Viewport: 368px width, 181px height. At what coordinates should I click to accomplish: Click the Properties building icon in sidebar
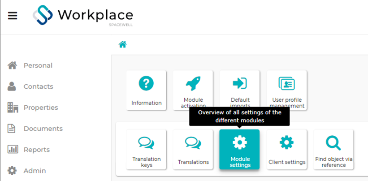[x=13, y=108]
